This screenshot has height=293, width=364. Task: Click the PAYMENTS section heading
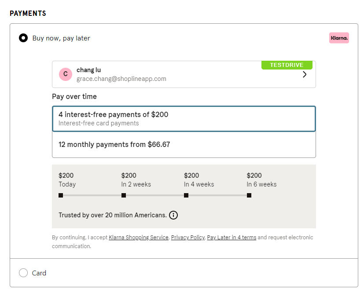click(x=28, y=14)
